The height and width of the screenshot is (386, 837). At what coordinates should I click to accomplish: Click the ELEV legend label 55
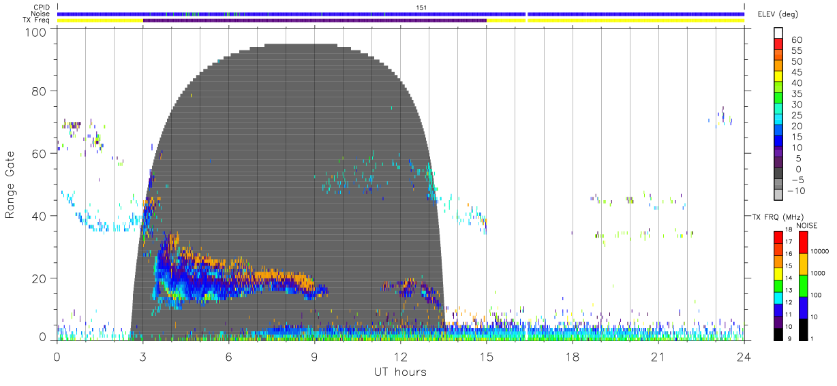(x=797, y=50)
